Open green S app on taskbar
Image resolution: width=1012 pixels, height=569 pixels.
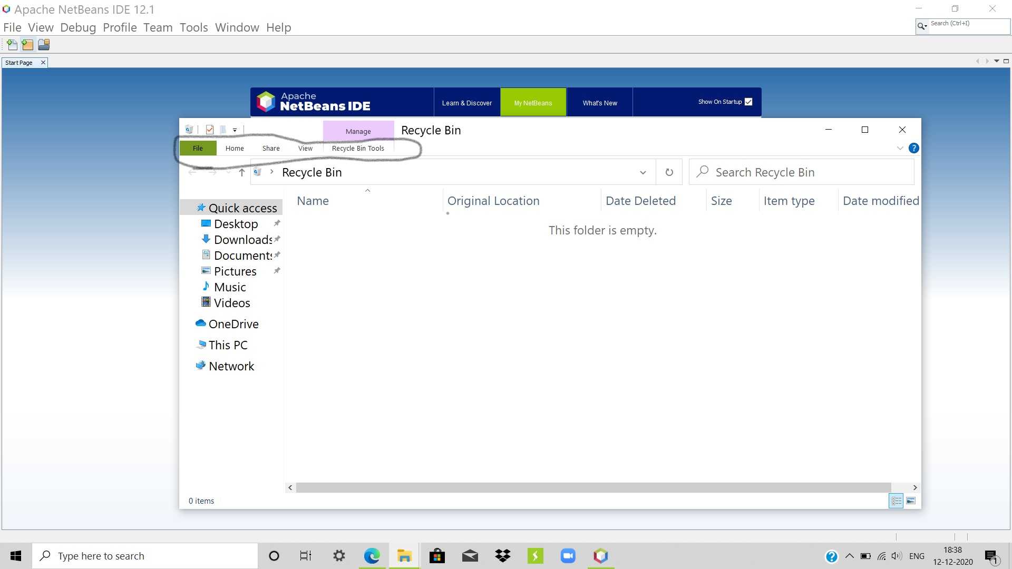536,556
